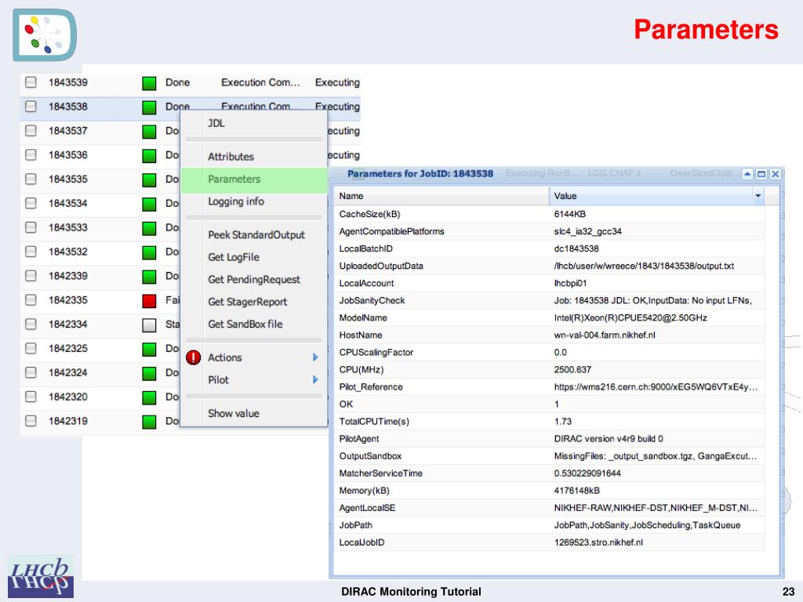Click green status icon of job 1842319
Screen dimensions: 803x602
[149, 422]
